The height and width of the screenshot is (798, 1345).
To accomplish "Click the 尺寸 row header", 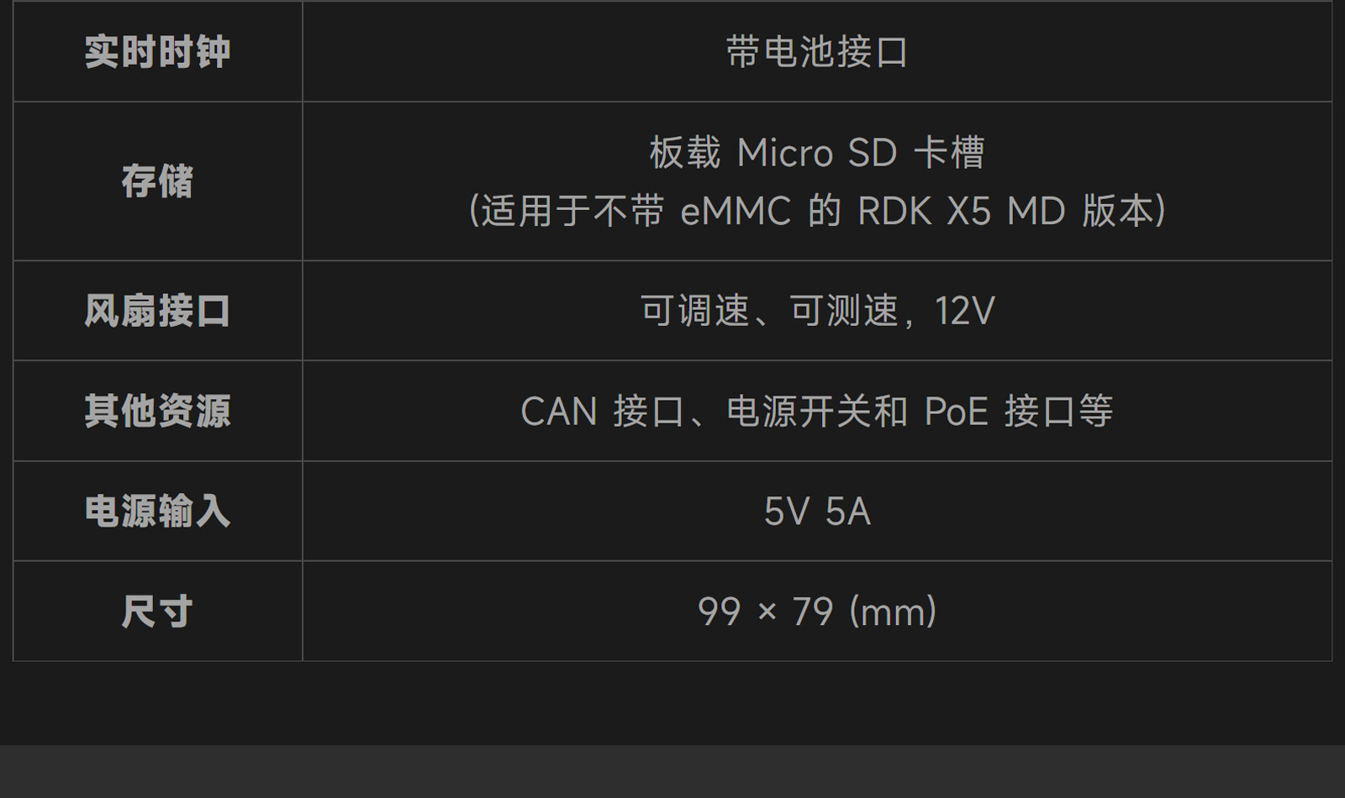I will point(157,611).
